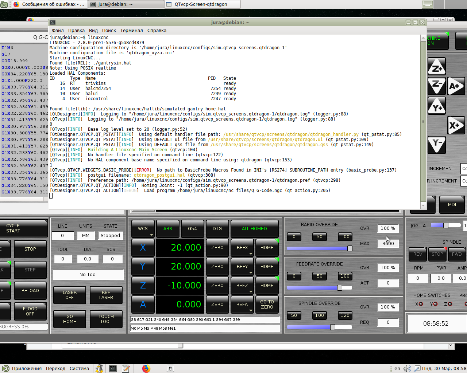Click the bottom panel window list icon
This screenshot has height=373, width=467.
[170, 369]
